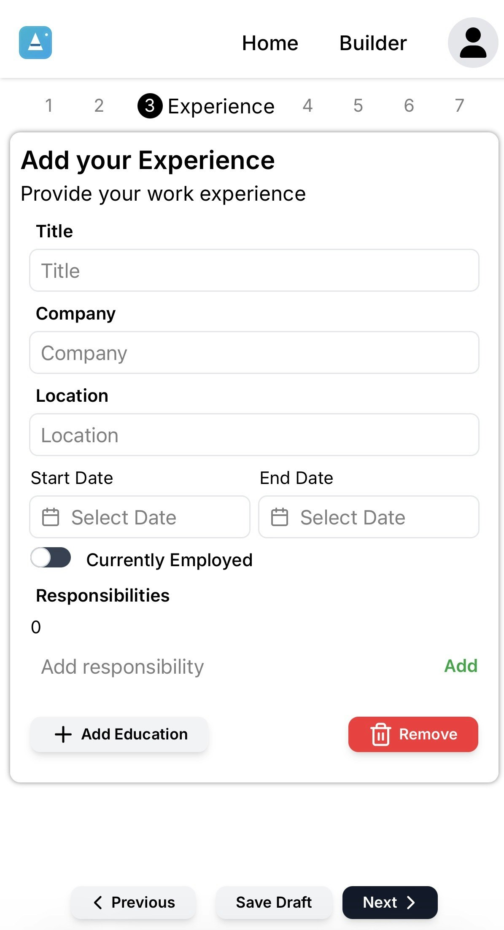504x930 pixels.
Task: Click the calendar icon in End Date
Action: [x=279, y=517]
